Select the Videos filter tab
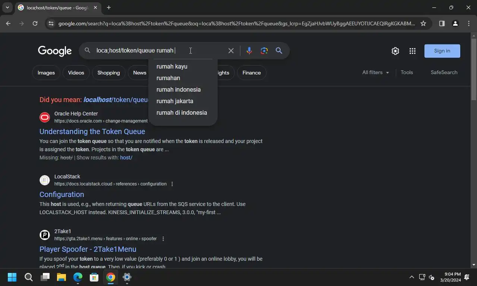This screenshot has width=477, height=286. pyautogui.click(x=76, y=73)
